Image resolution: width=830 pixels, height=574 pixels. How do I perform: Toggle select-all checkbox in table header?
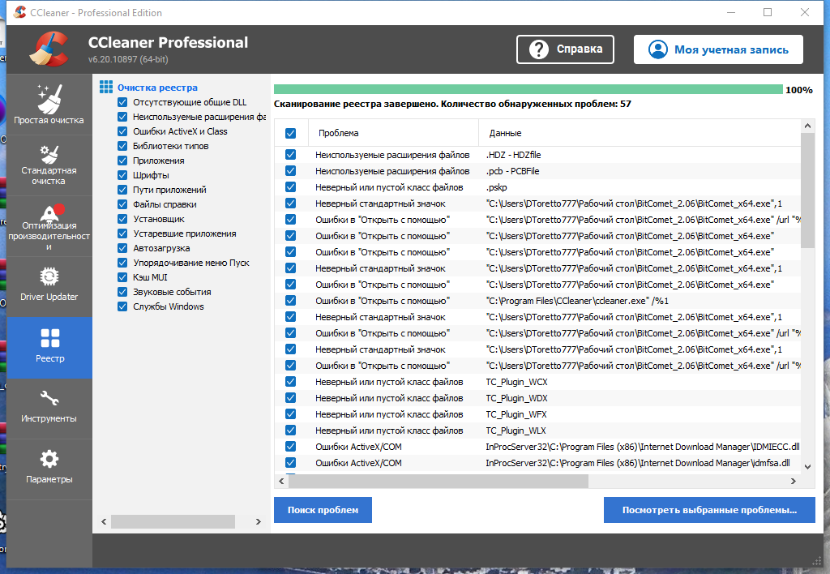coord(291,134)
